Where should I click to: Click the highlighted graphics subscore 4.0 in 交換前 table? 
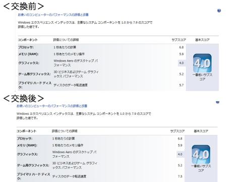(x=181, y=63)
